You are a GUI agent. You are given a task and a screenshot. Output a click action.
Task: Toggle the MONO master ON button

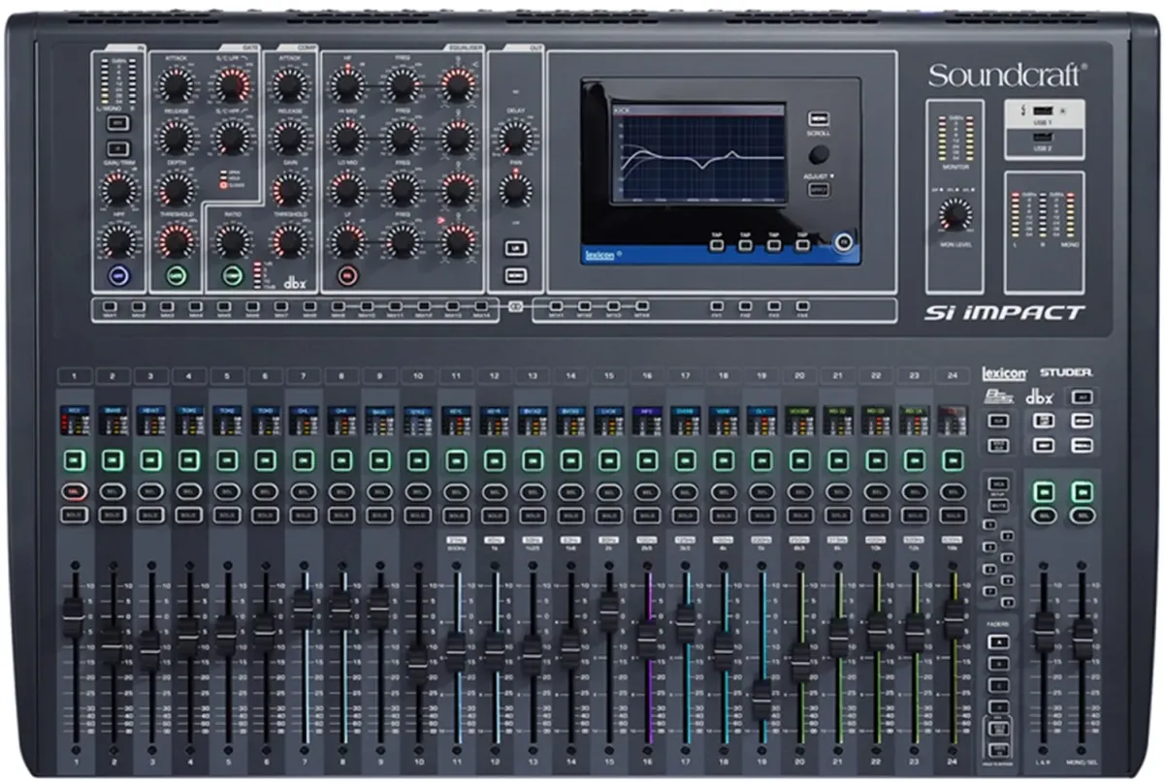[1082, 492]
